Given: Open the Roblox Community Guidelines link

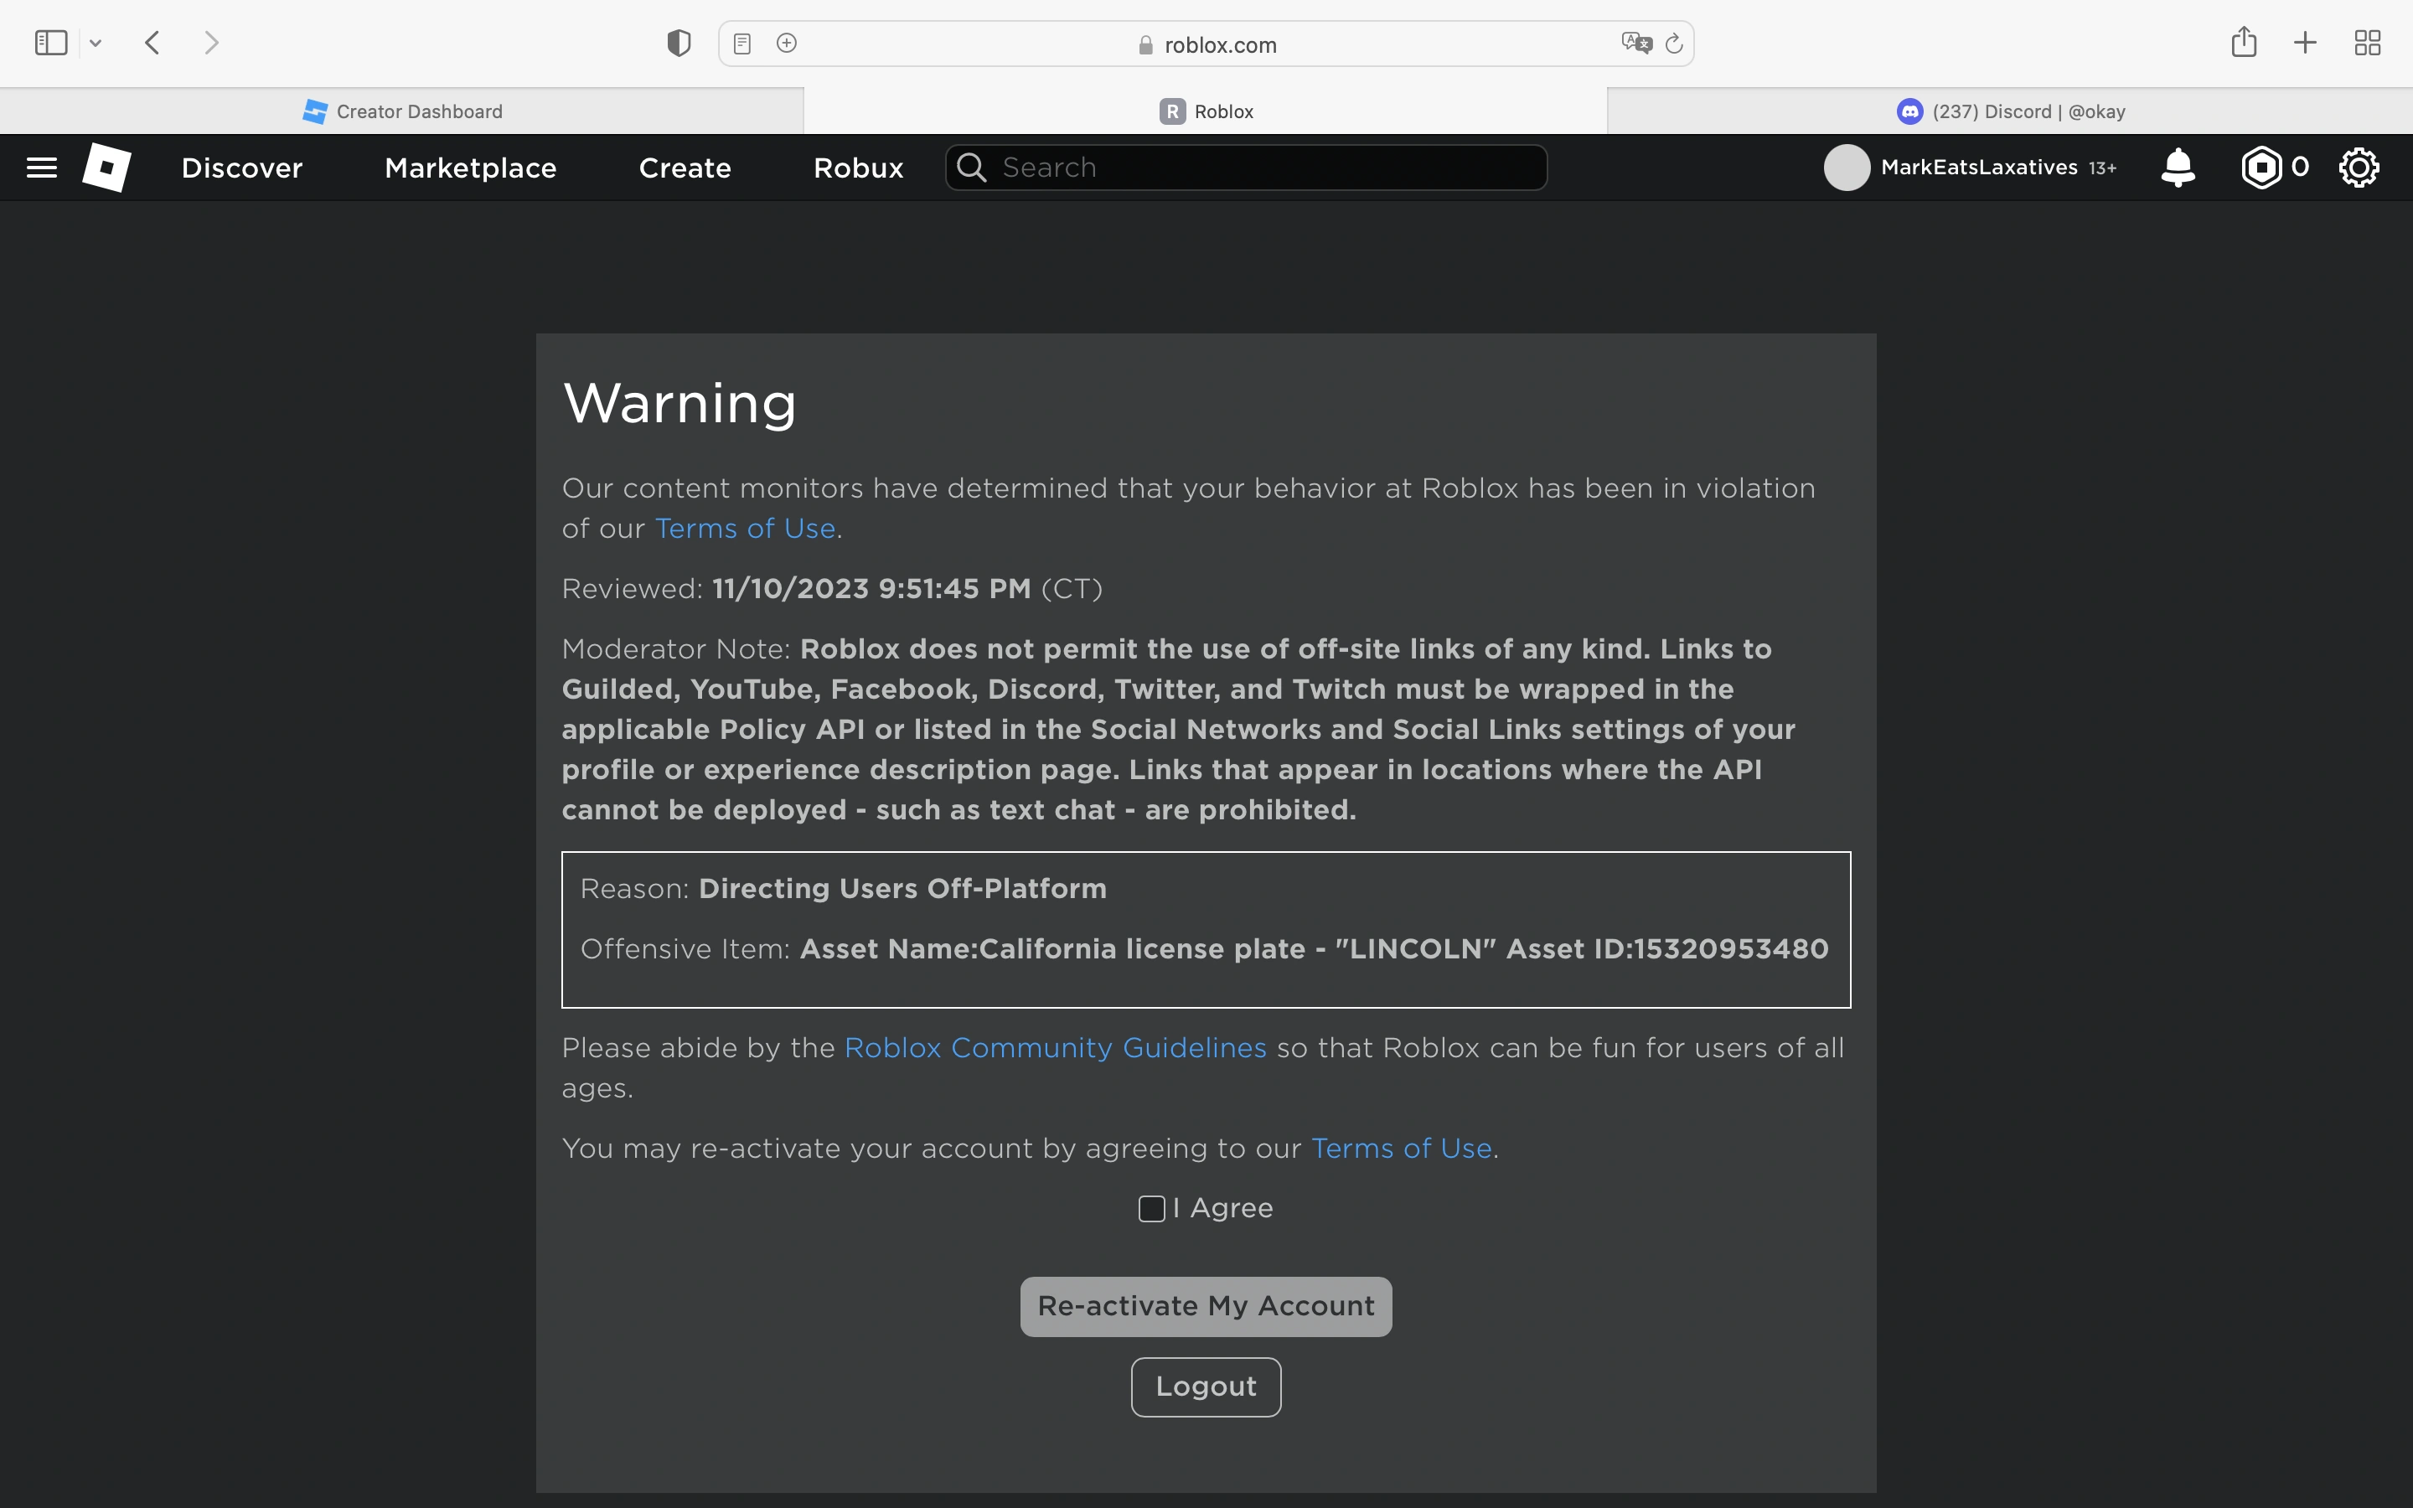Looking at the screenshot, I should coord(1055,1048).
